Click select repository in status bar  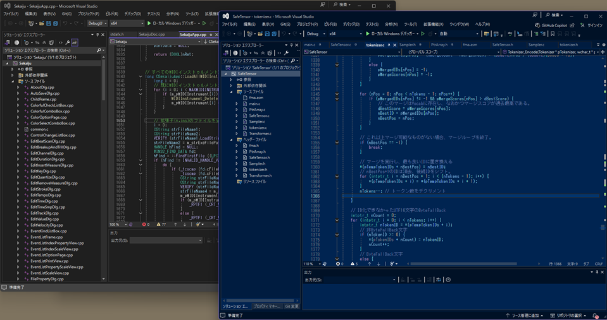coord(568,316)
